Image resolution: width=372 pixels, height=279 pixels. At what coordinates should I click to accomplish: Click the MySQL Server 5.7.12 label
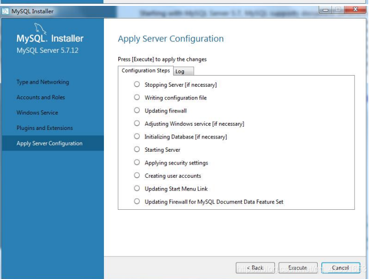point(47,50)
